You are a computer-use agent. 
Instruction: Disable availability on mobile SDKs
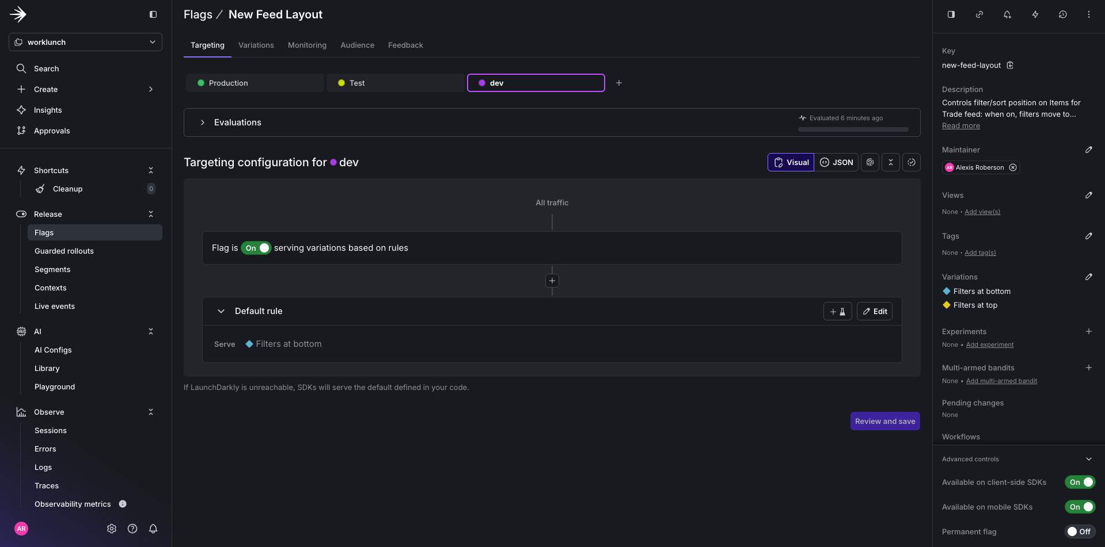coord(1080,507)
